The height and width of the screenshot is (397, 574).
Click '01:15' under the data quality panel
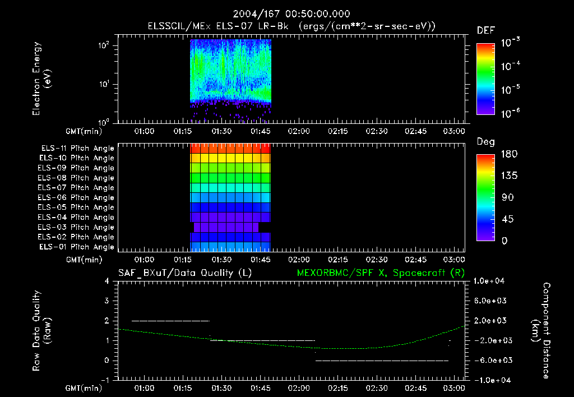click(183, 388)
